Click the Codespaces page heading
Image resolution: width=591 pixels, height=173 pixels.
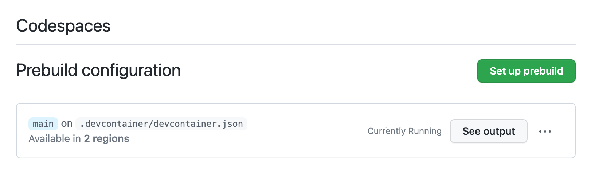pyautogui.click(x=63, y=26)
